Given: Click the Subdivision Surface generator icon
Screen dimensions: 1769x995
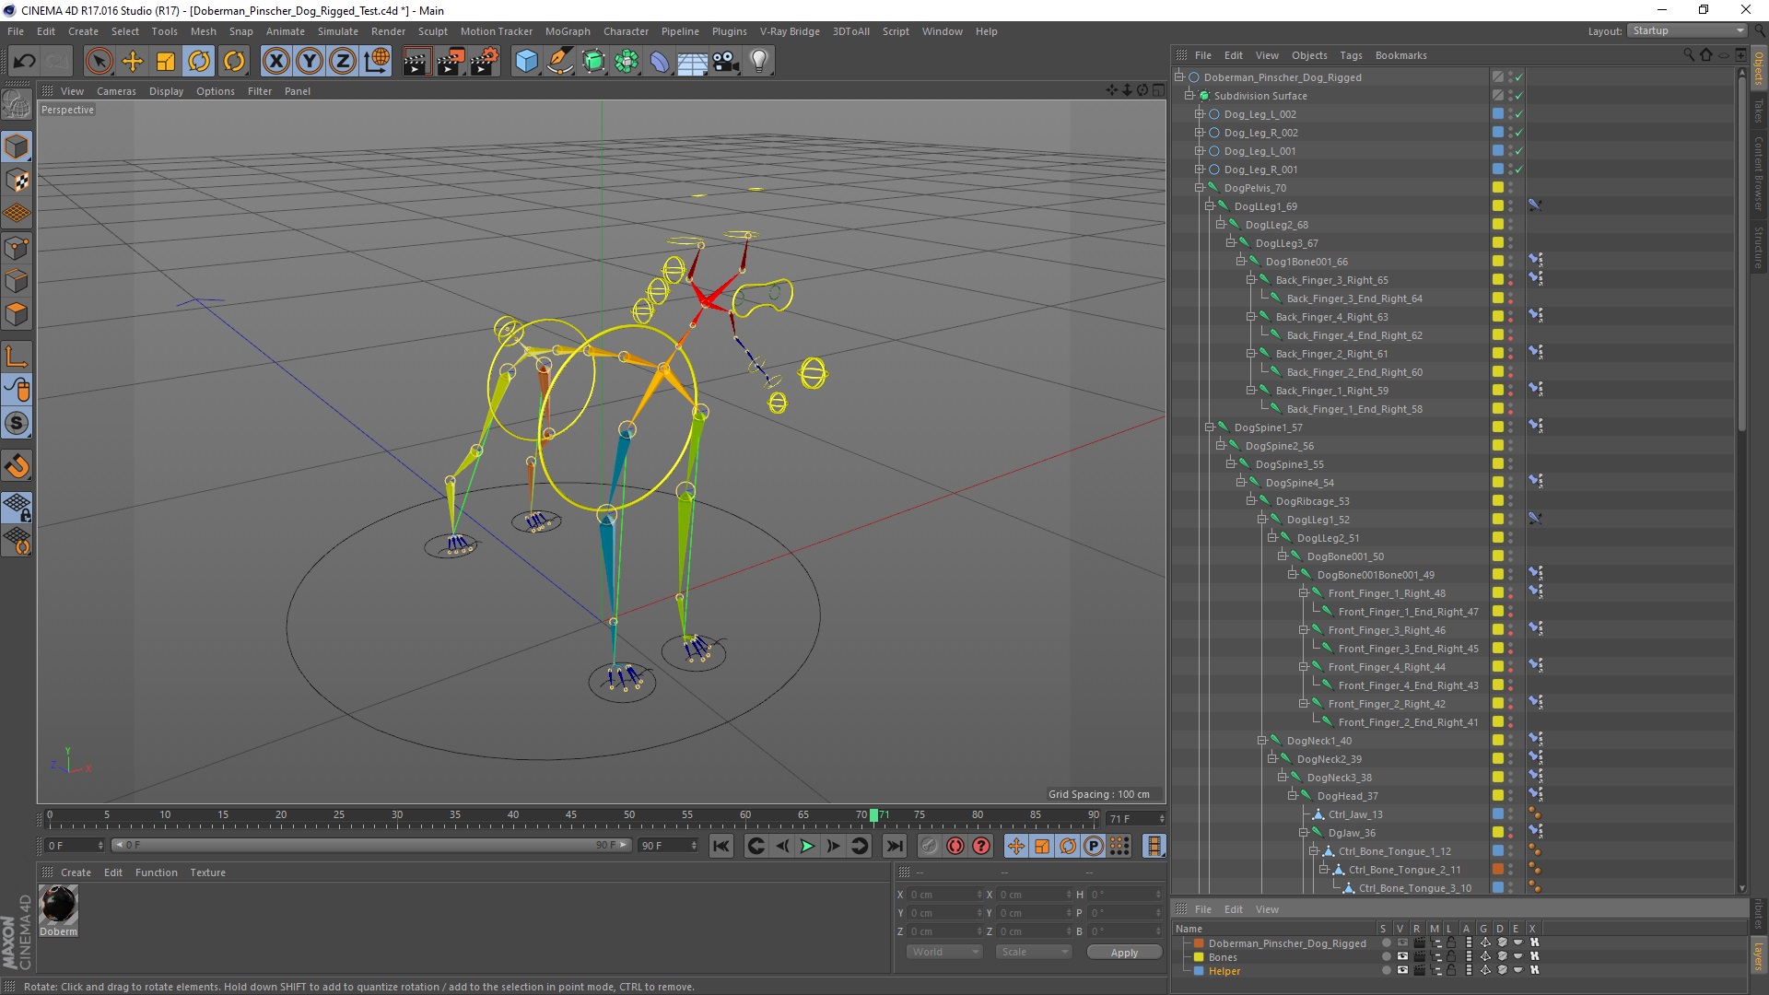Looking at the screenshot, I should [593, 62].
